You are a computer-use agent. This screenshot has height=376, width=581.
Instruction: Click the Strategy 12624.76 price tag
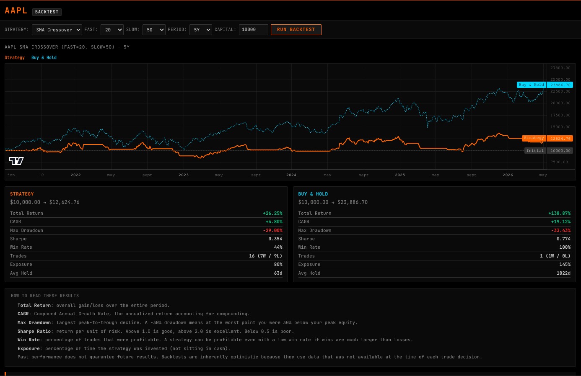[547, 138]
